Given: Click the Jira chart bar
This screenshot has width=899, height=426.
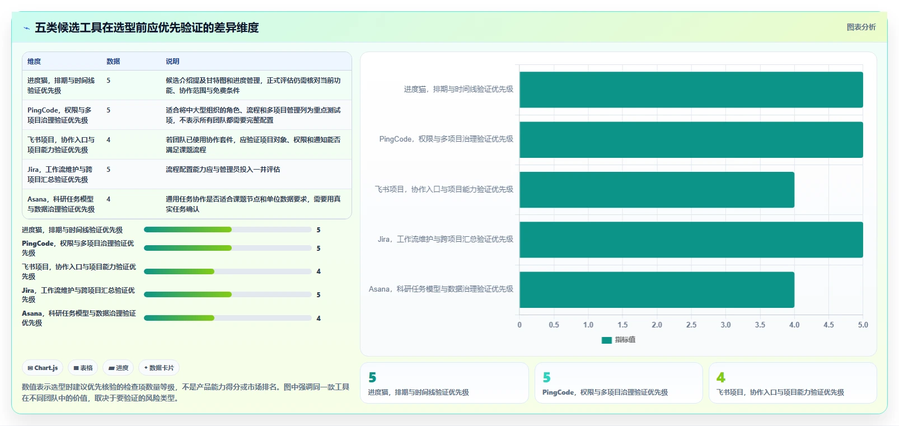Looking at the screenshot, I should click(691, 240).
